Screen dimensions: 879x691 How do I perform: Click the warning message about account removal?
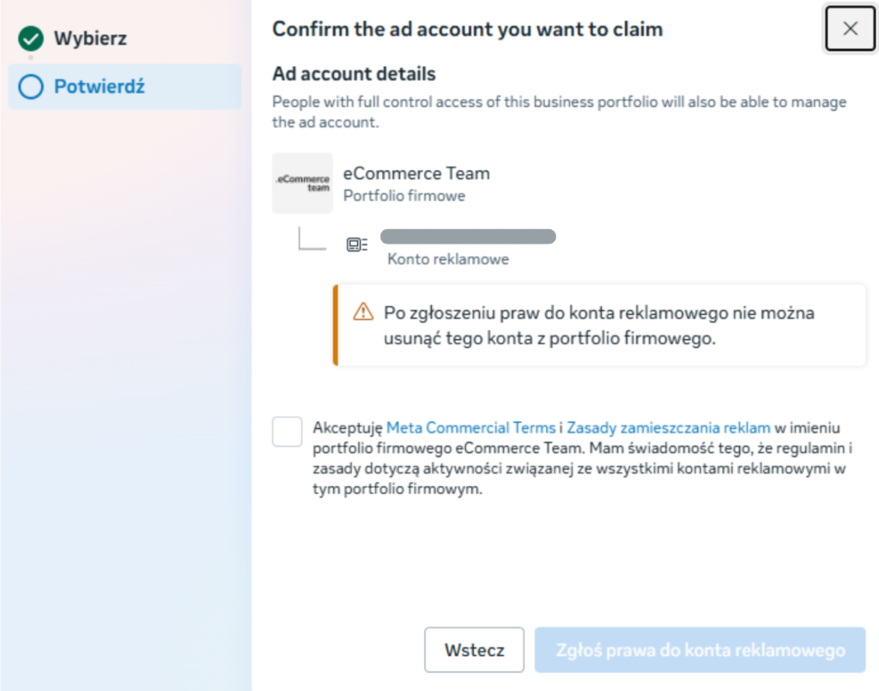tap(598, 325)
